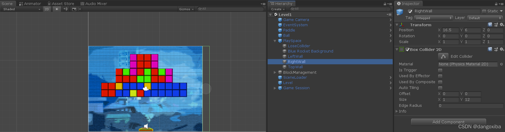Disable Box Collider 2D checkbox
This screenshot has width=505, height=132.
[407, 50]
